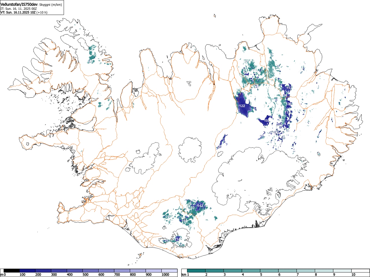Click the '148' visibility value on the map
The height and width of the screenshot is (277, 370).
(x=184, y=220)
